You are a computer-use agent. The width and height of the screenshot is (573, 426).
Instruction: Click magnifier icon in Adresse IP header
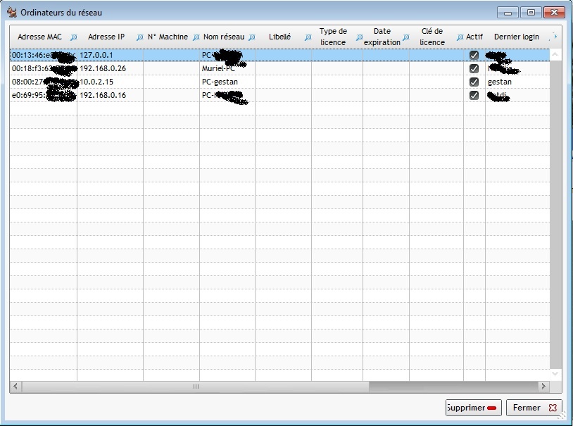(139, 37)
